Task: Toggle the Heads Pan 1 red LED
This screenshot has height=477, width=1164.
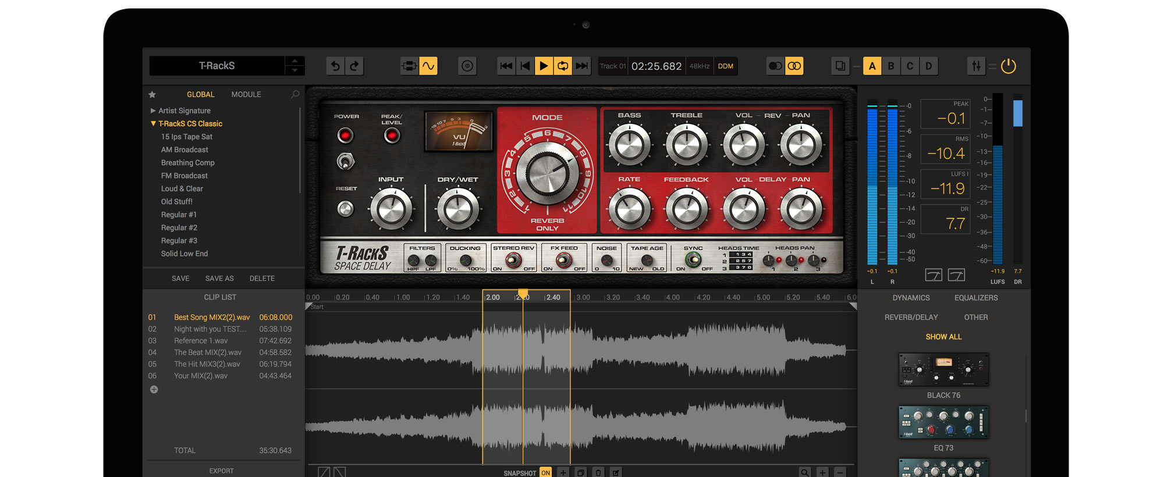Action: (x=779, y=260)
